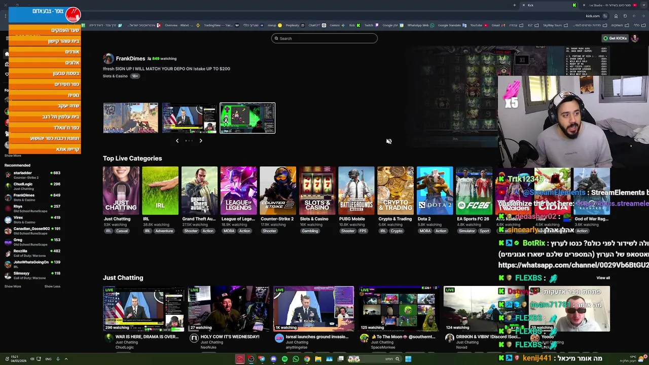Select second carousel thumbnail with news broadcast

189,118
